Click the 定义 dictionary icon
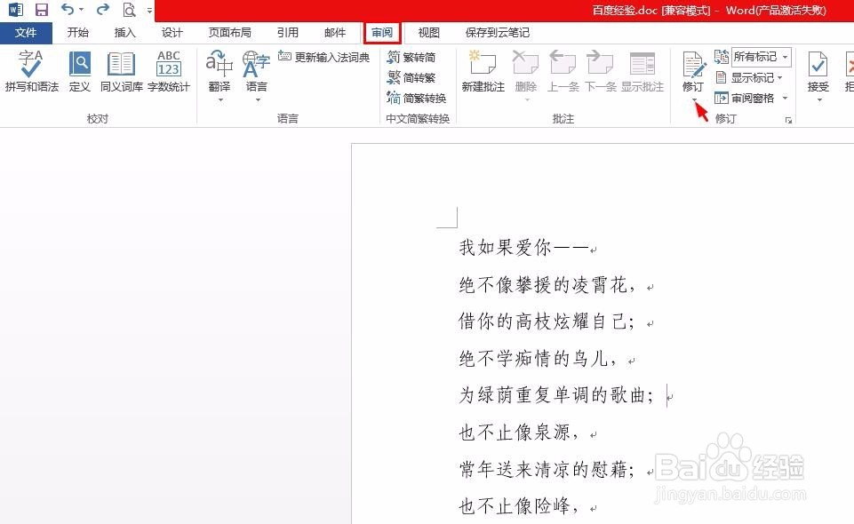Screen dimensions: 854x524 [x=79, y=71]
